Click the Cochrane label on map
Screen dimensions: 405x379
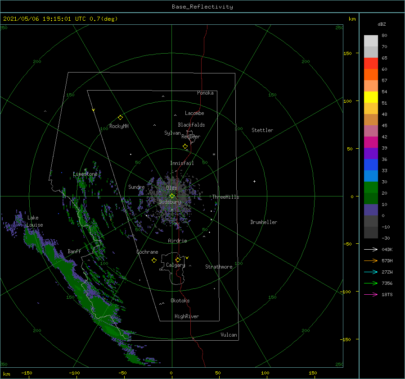(147, 252)
